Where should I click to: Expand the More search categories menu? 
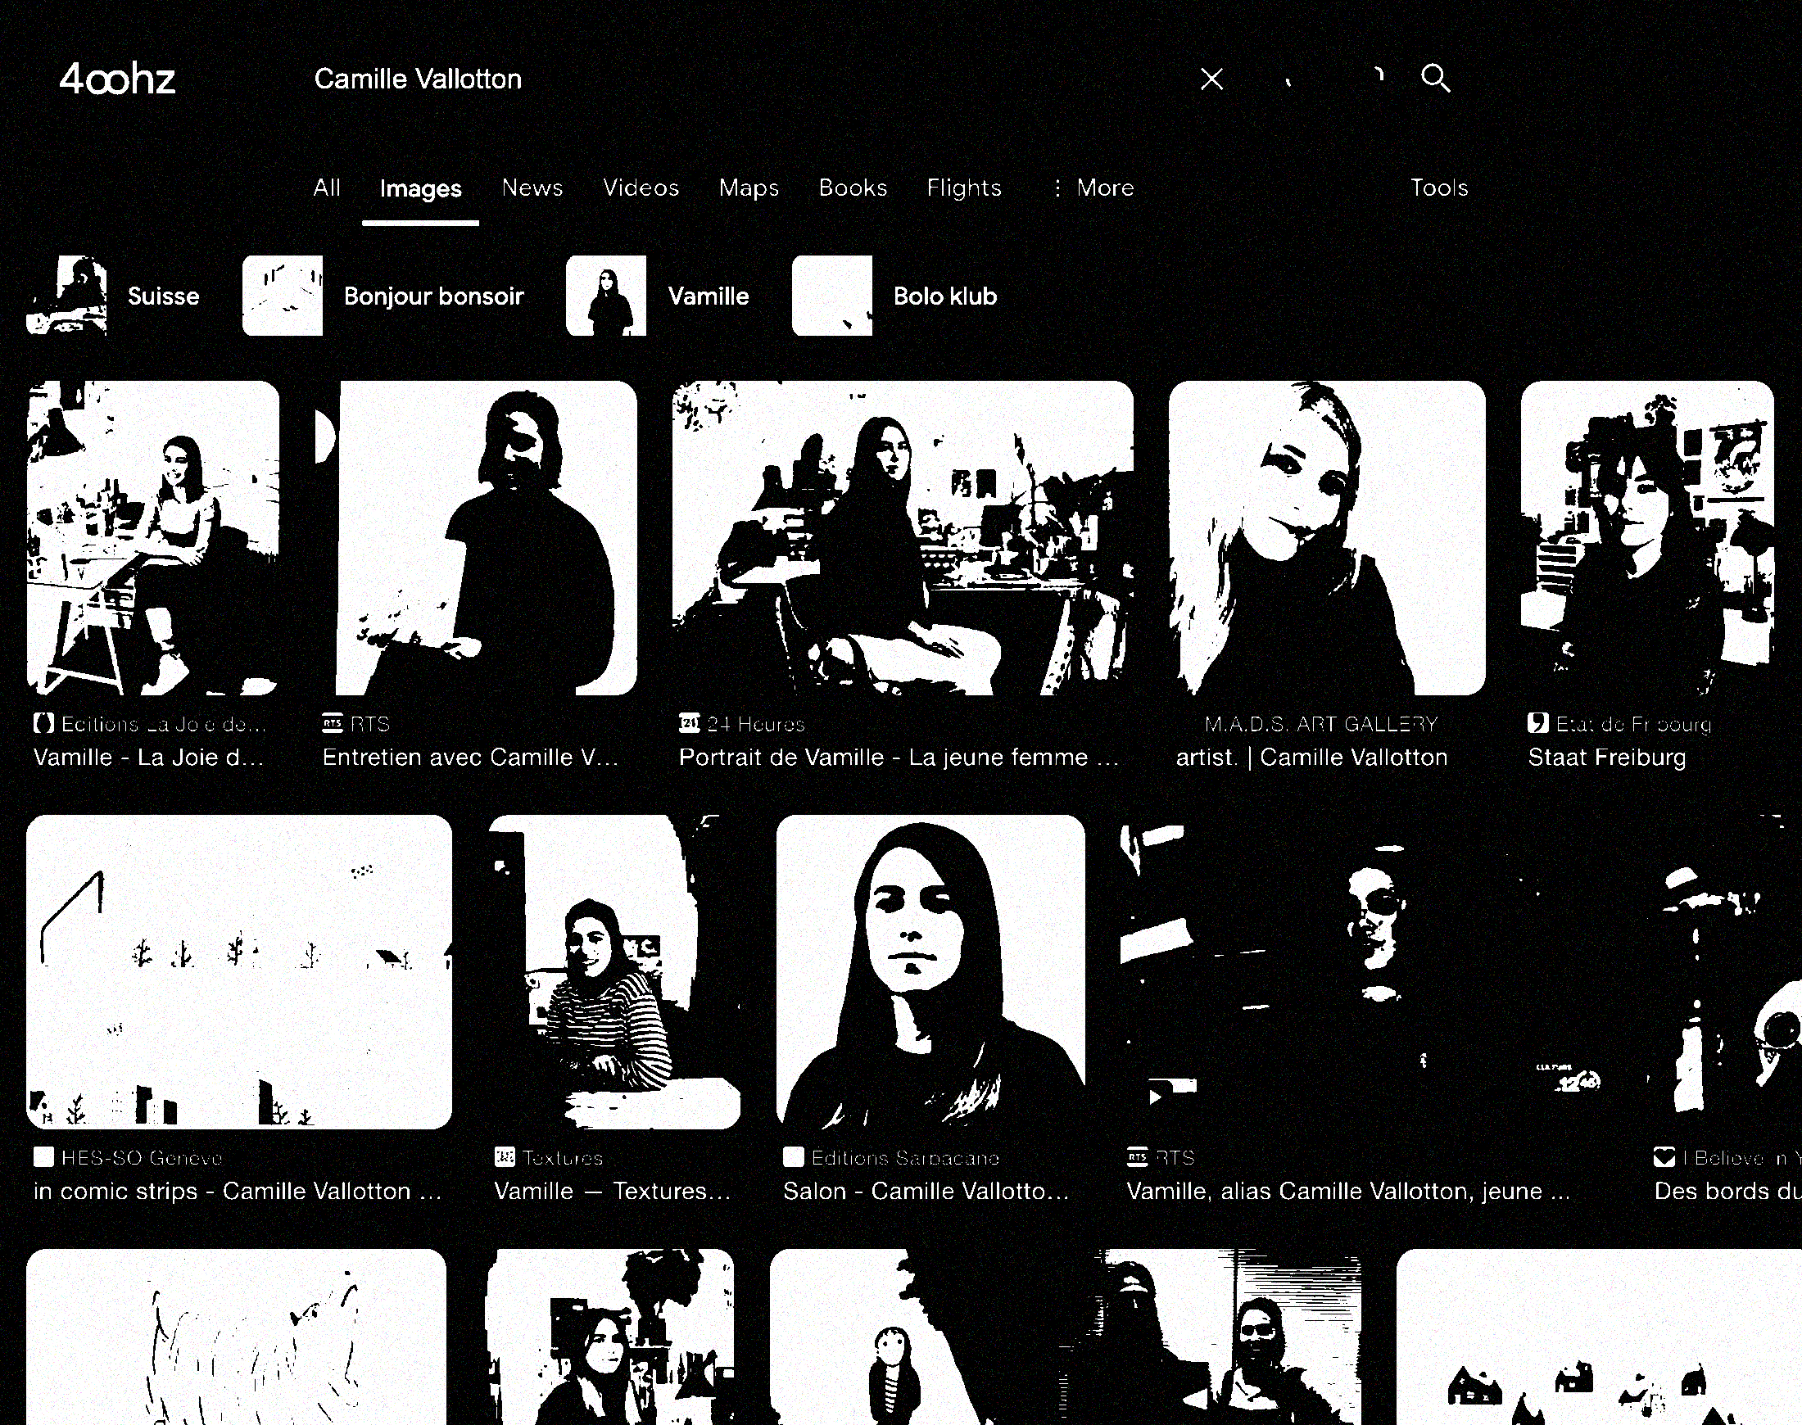[x=1093, y=188]
